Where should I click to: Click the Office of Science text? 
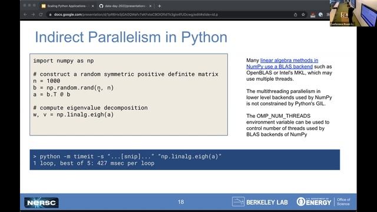click(343, 202)
